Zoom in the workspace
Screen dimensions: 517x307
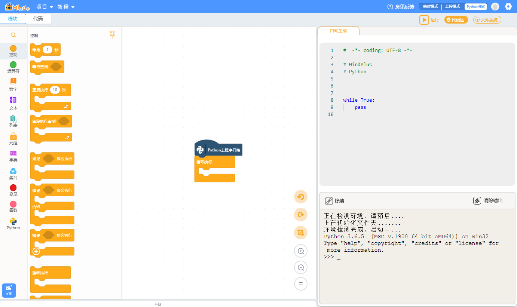[x=301, y=251]
